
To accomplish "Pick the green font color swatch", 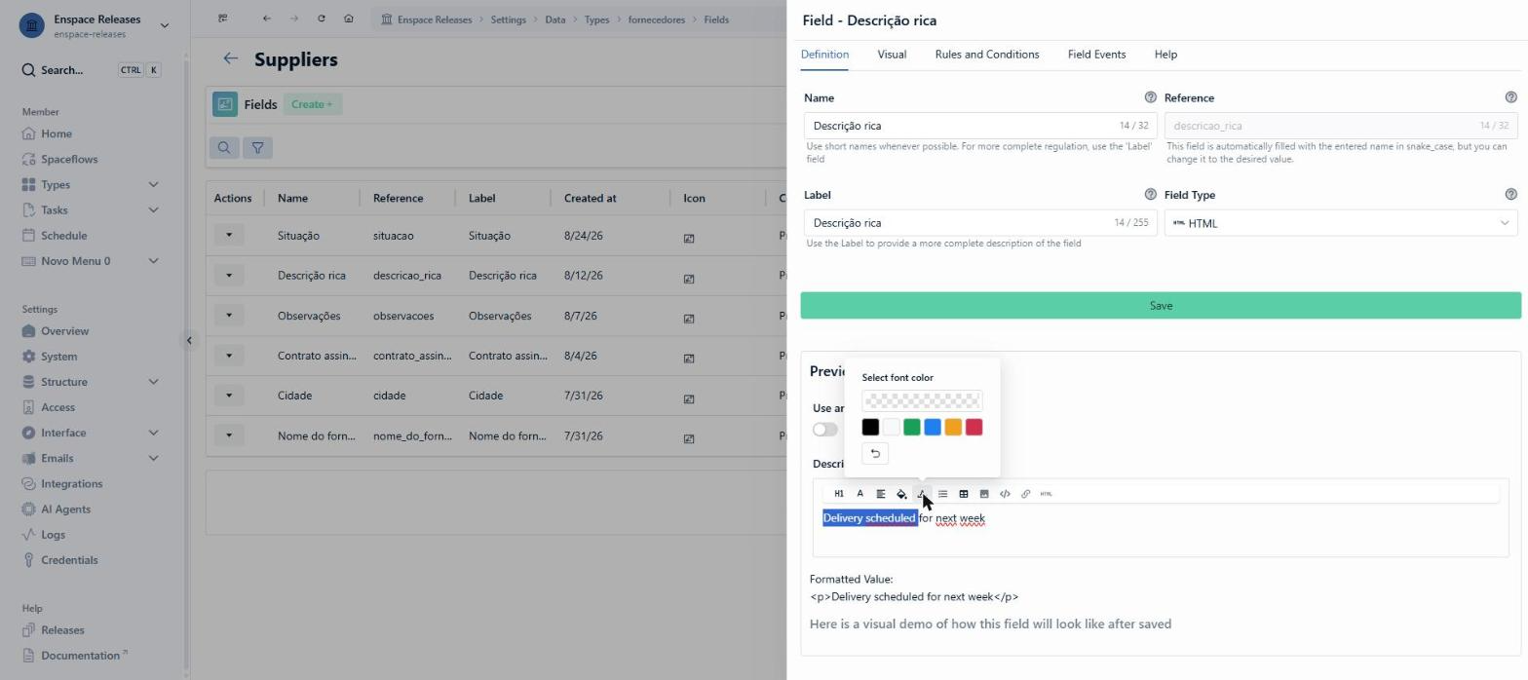I will click(912, 427).
